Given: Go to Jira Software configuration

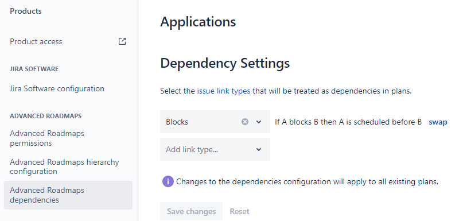Looking at the screenshot, I should [57, 88].
